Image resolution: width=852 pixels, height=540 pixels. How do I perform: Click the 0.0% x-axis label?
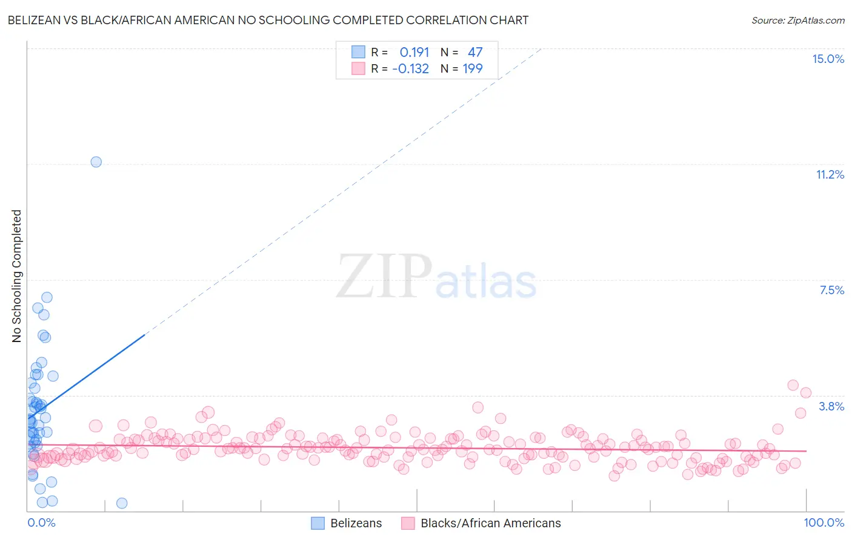tap(41, 522)
